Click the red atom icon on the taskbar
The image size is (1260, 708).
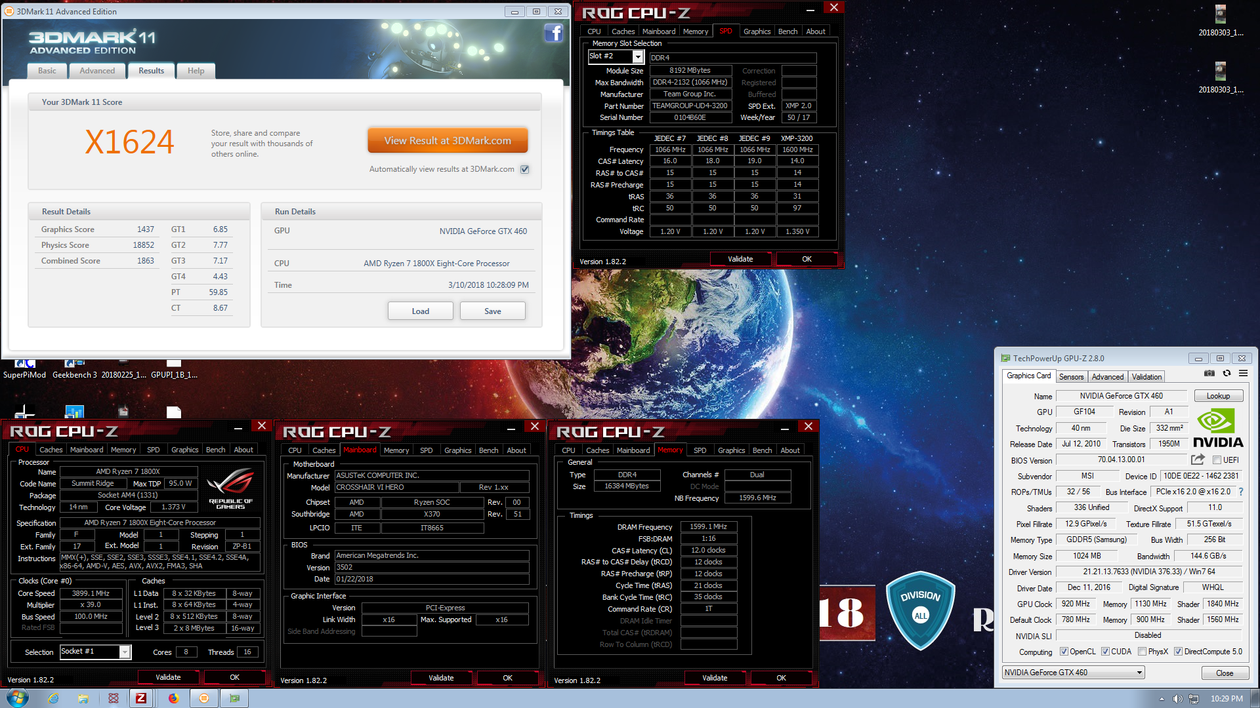(x=114, y=698)
